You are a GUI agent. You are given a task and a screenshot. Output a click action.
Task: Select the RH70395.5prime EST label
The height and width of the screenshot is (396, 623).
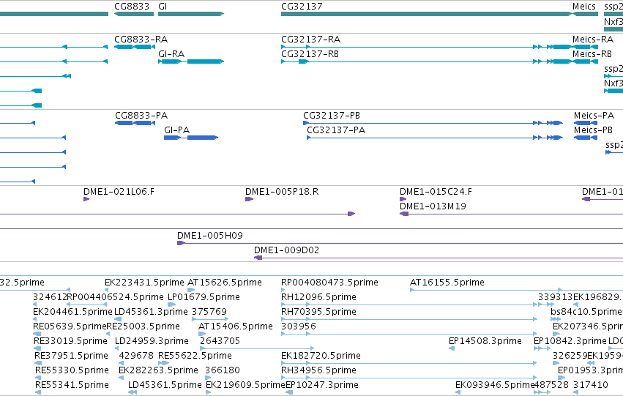click(x=318, y=312)
